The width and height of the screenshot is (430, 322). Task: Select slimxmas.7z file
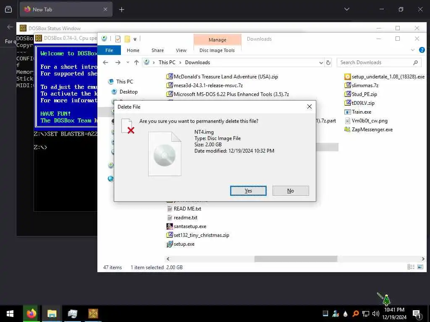coord(362,86)
